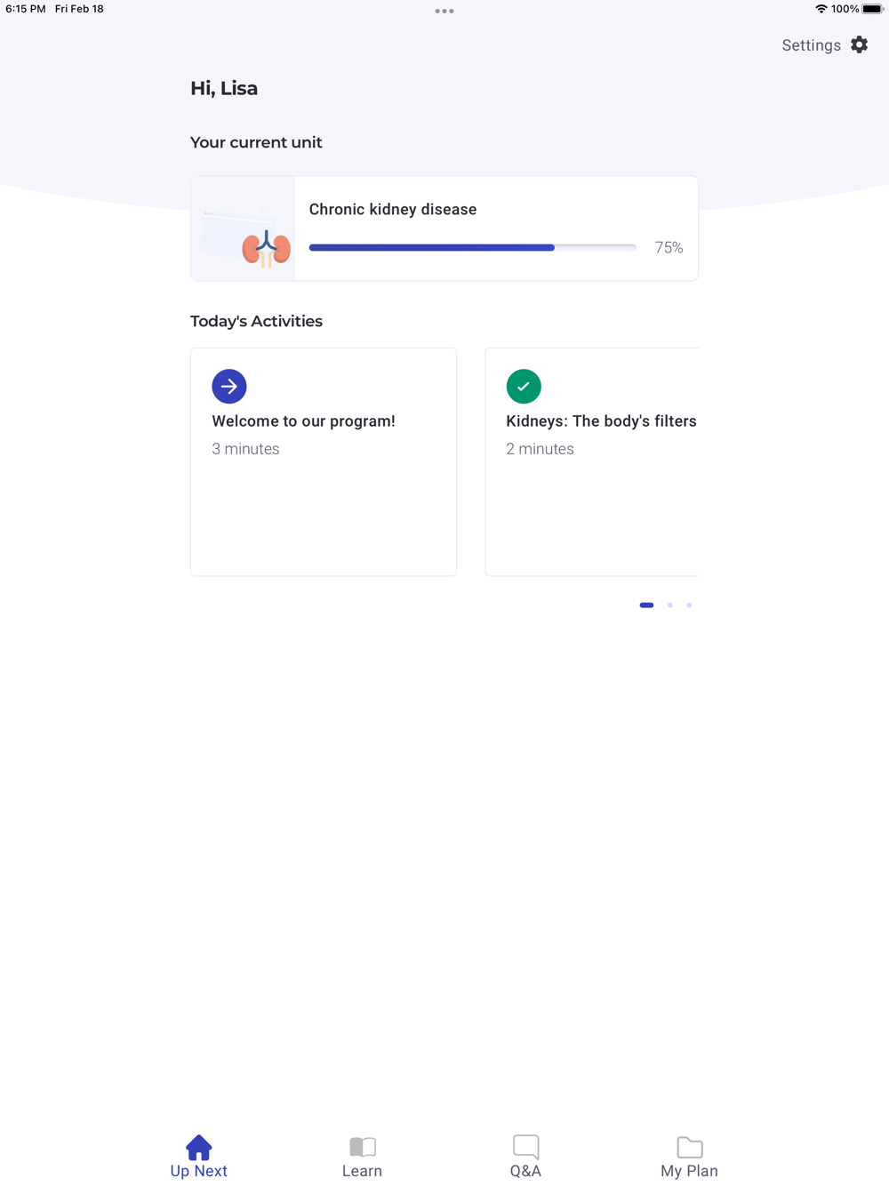889x1186 pixels.
Task: Tap the kidney illustration thumbnail
Action: coord(243,228)
